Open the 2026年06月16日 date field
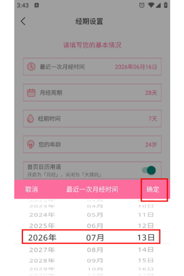The image size is (184, 276). [92, 67]
